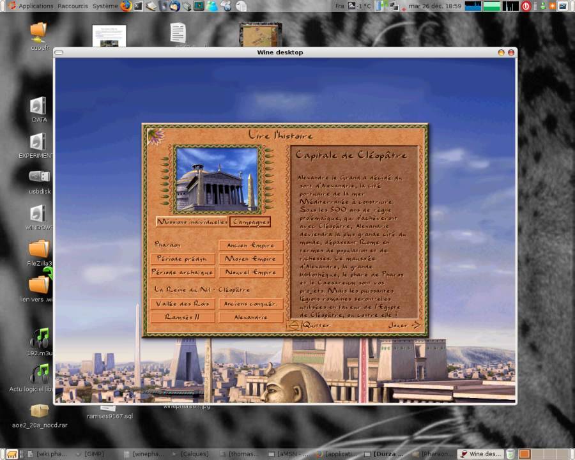Launch Firefox from the top panel

[126, 6]
